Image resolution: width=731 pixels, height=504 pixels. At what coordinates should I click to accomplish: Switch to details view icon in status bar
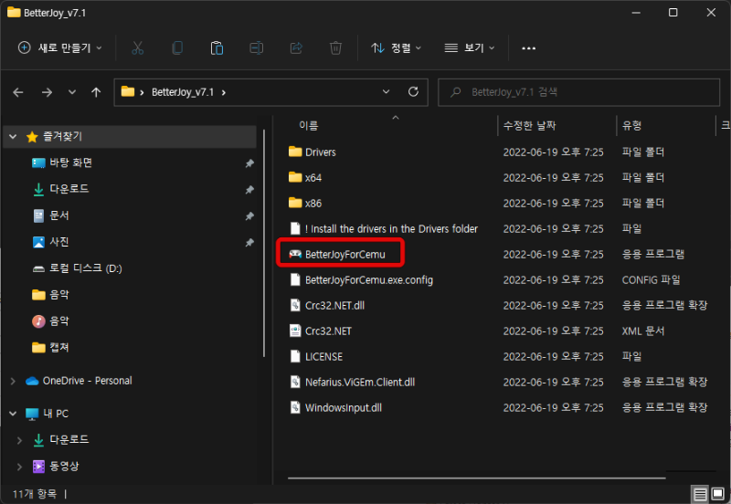(700, 494)
